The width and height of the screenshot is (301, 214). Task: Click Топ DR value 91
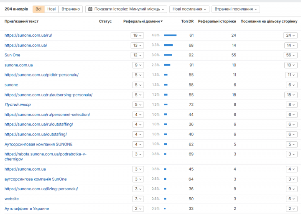point(191,65)
